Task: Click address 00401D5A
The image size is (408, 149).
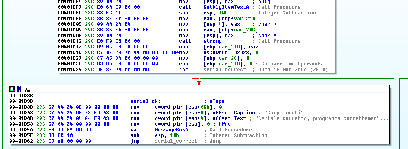Action: (21, 130)
